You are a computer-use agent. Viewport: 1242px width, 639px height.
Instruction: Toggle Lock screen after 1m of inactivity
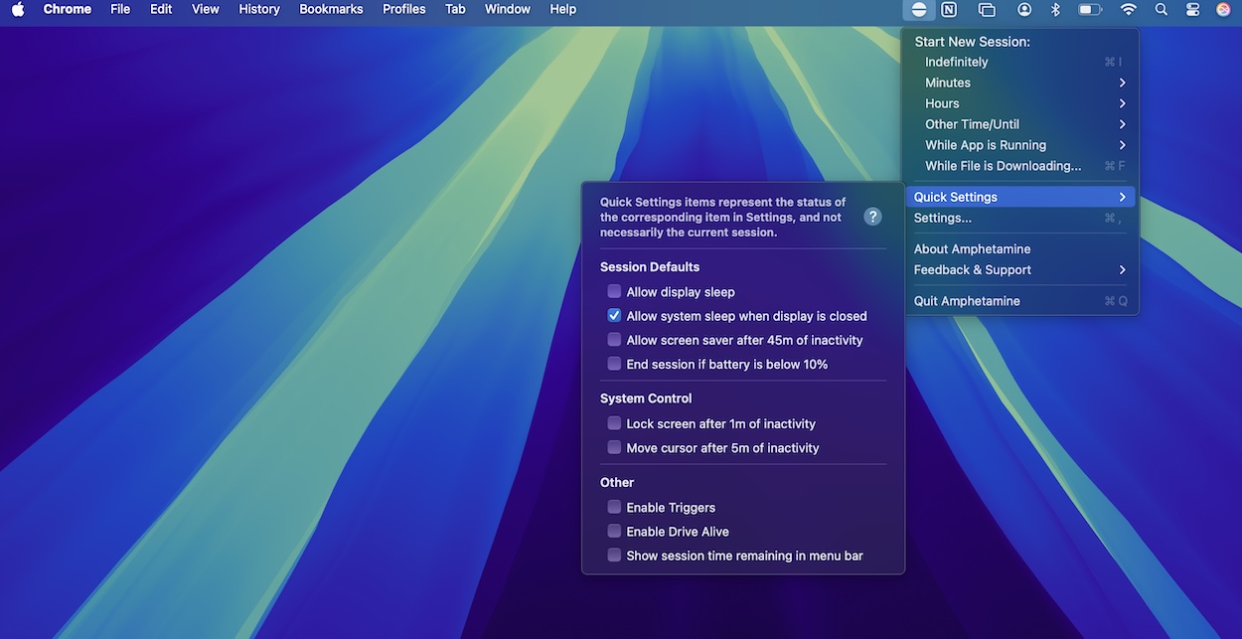pos(614,423)
